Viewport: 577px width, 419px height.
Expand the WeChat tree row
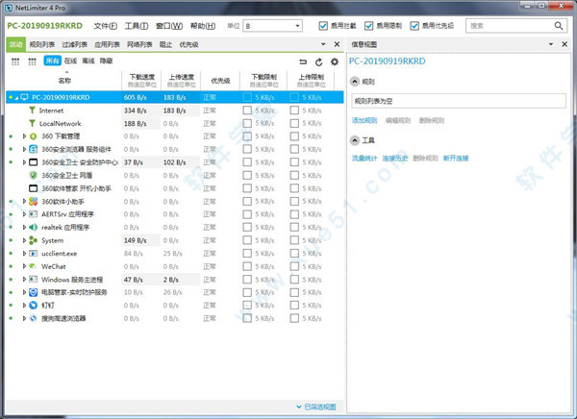coord(24,266)
